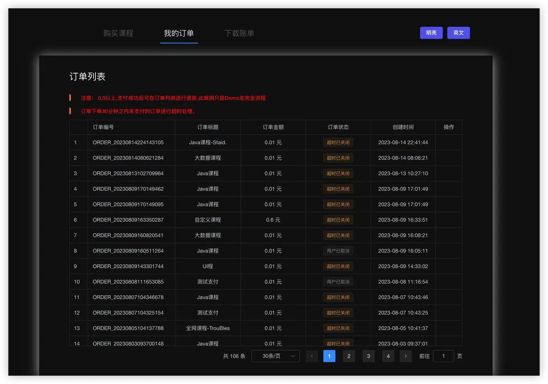This screenshot has width=548, height=384.
Task: Click the 测试支付 title in row 10
Action: 208,282
